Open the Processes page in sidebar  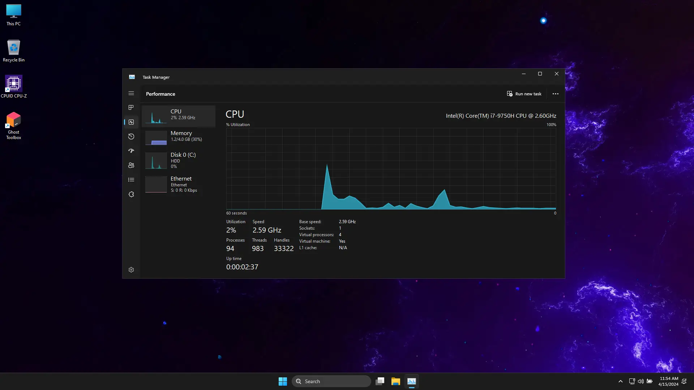tap(131, 108)
